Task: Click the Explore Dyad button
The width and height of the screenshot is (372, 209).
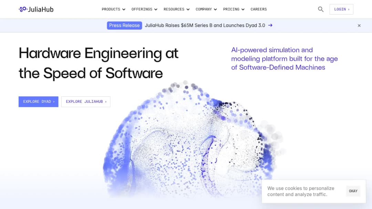Action: pyautogui.click(x=39, y=101)
